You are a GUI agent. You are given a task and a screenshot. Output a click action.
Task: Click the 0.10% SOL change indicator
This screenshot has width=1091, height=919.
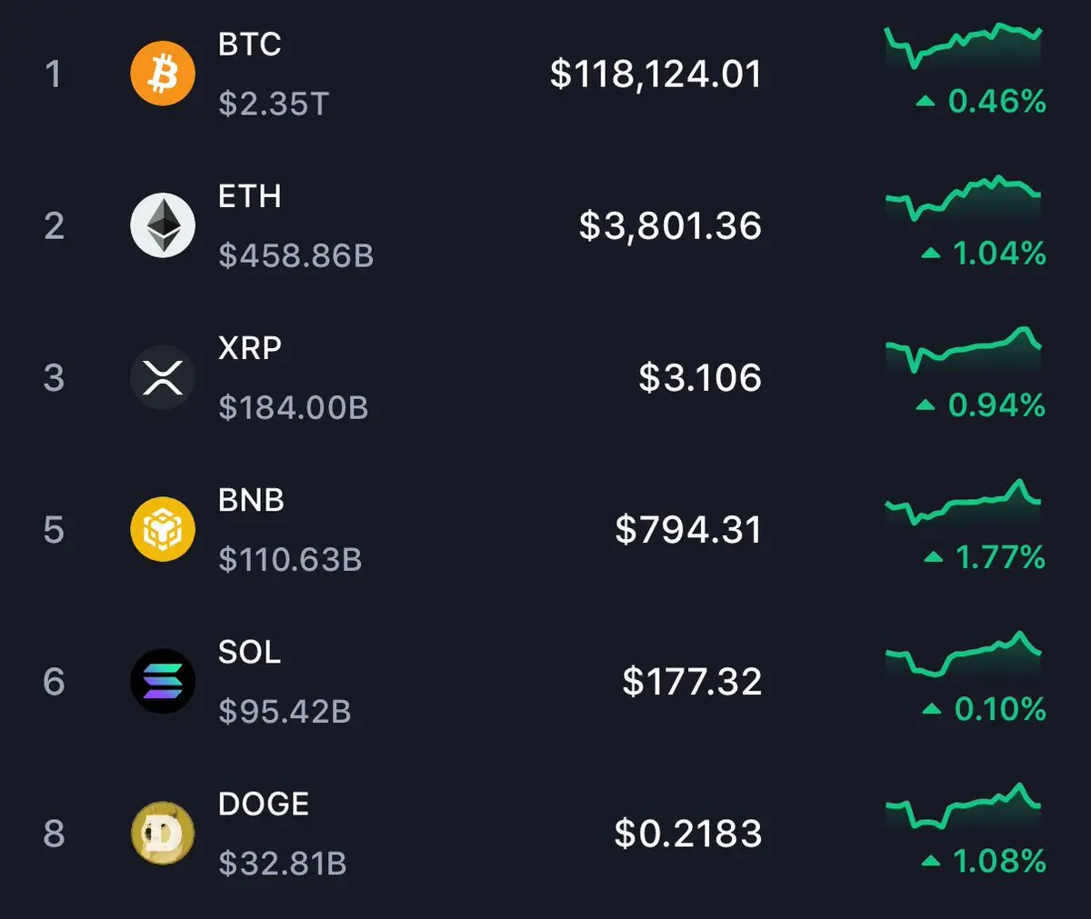pos(984,709)
